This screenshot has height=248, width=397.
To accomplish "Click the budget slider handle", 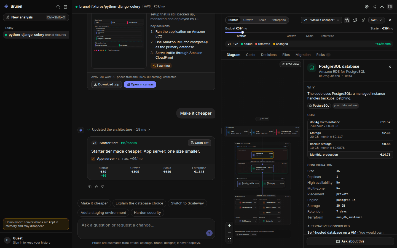I will pos(243,33).
